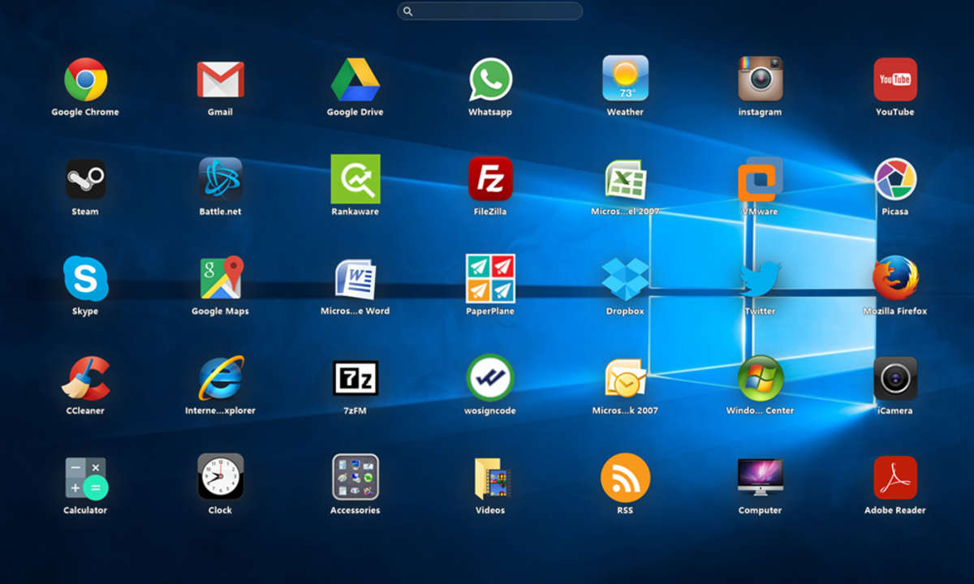974x584 pixels.
Task: Open the 7zFM file manager icon
Action: [x=356, y=378]
